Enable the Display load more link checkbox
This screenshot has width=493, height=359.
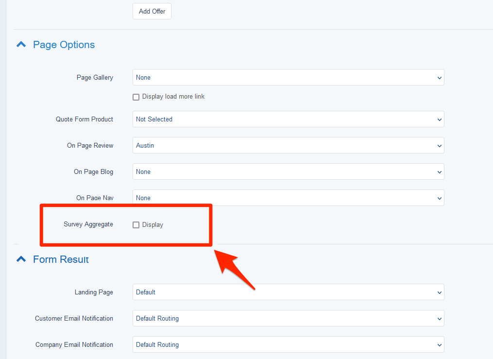[136, 97]
